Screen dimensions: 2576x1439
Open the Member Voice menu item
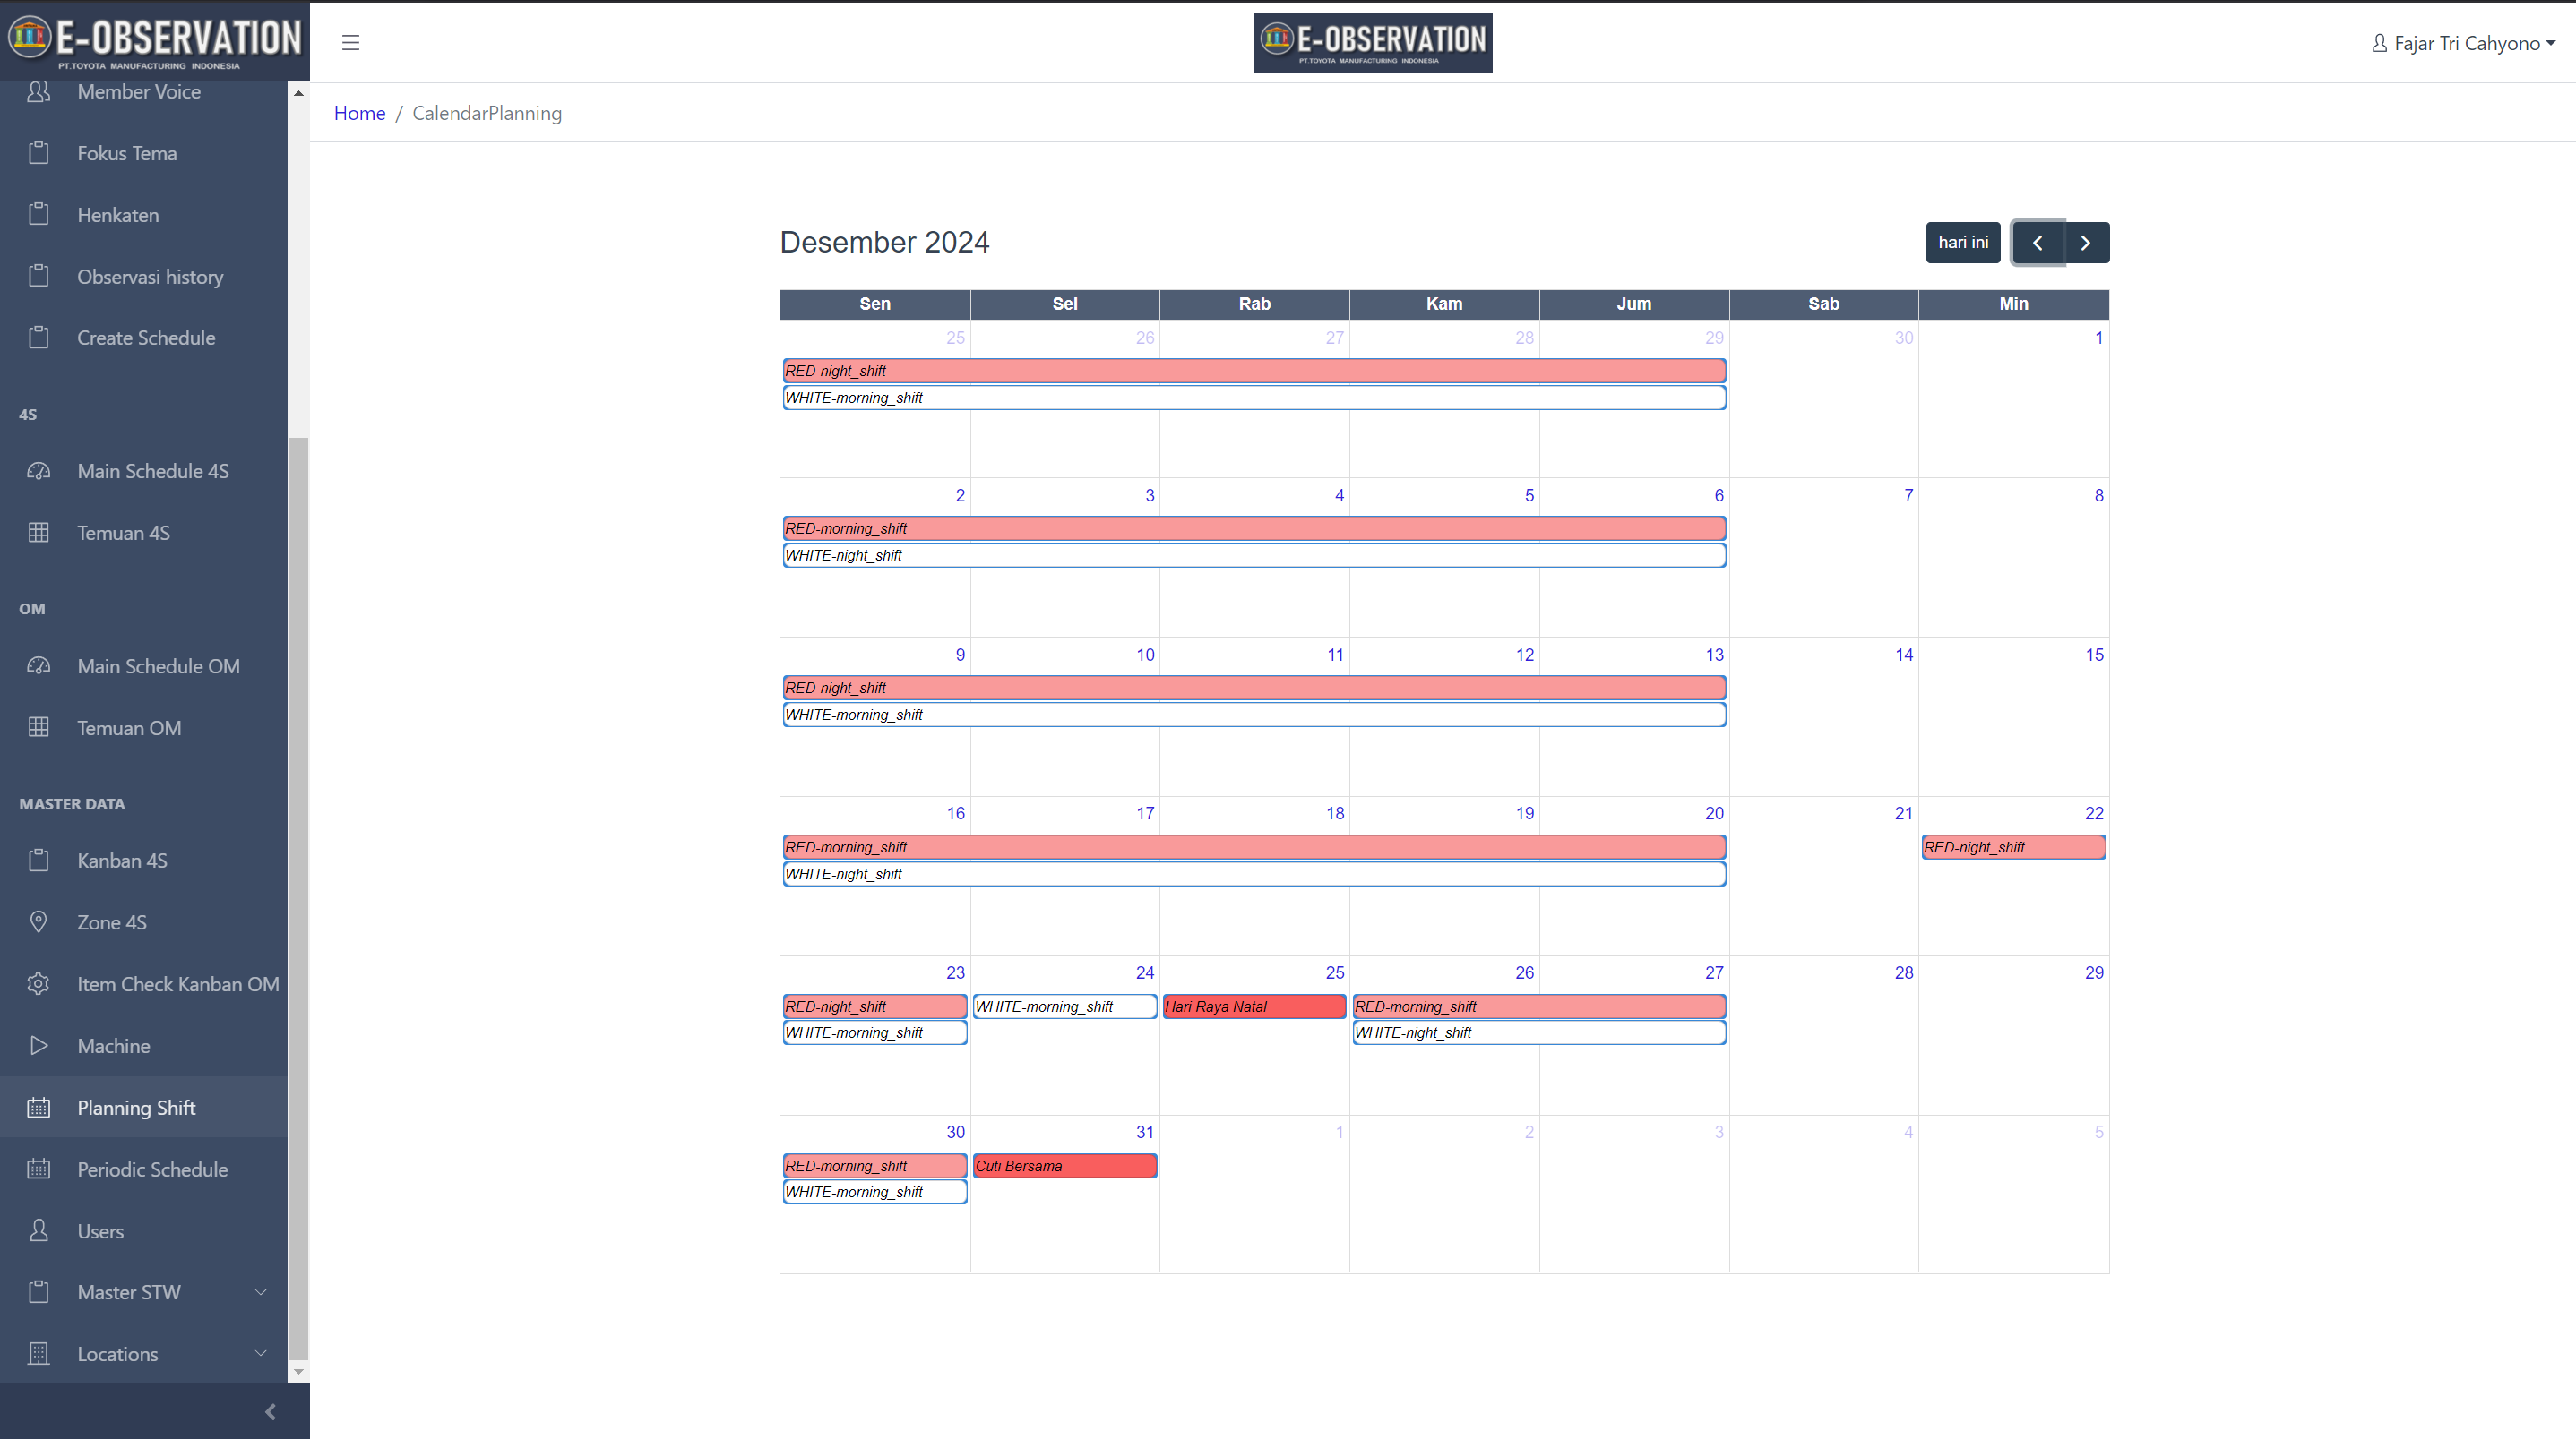144,92
